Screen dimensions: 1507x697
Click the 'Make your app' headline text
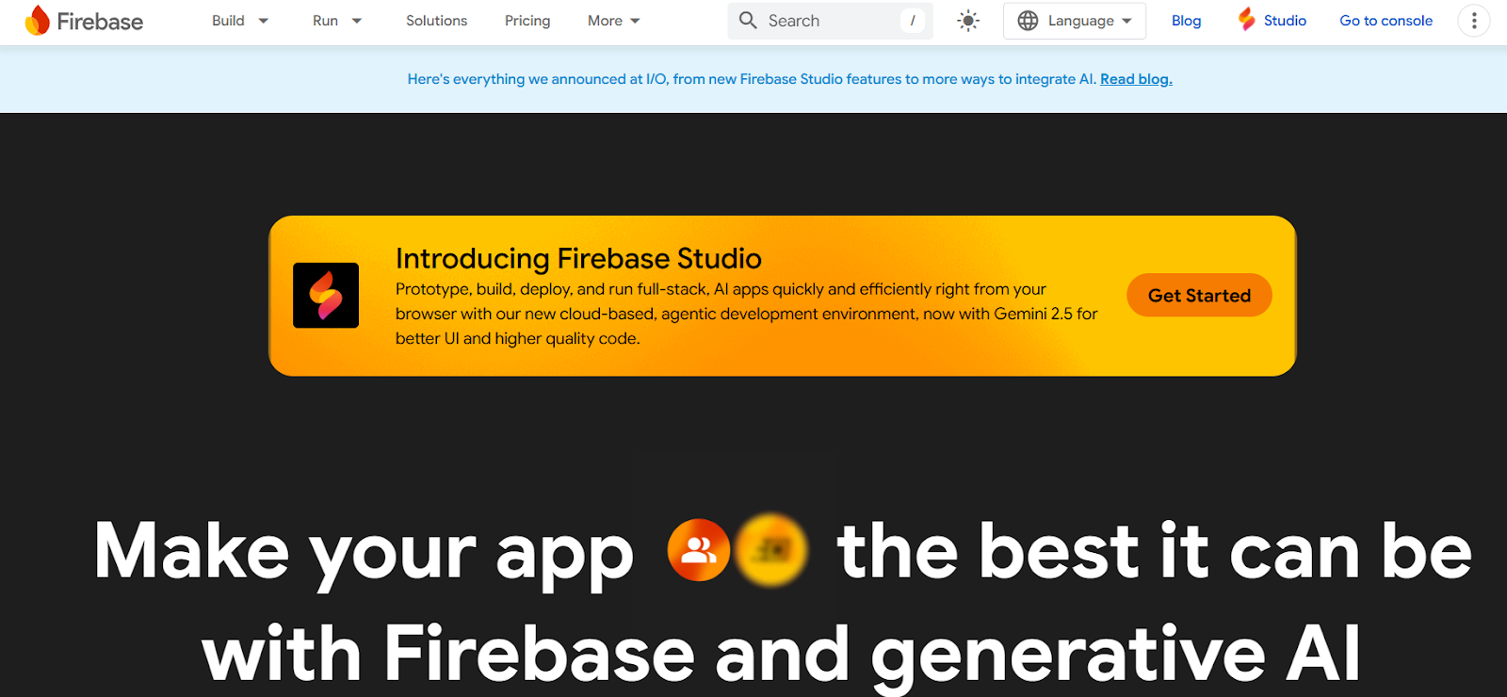coord(364,552)
